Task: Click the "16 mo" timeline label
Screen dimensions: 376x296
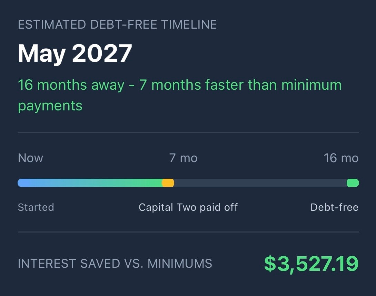Action: (x=341, y=158)
